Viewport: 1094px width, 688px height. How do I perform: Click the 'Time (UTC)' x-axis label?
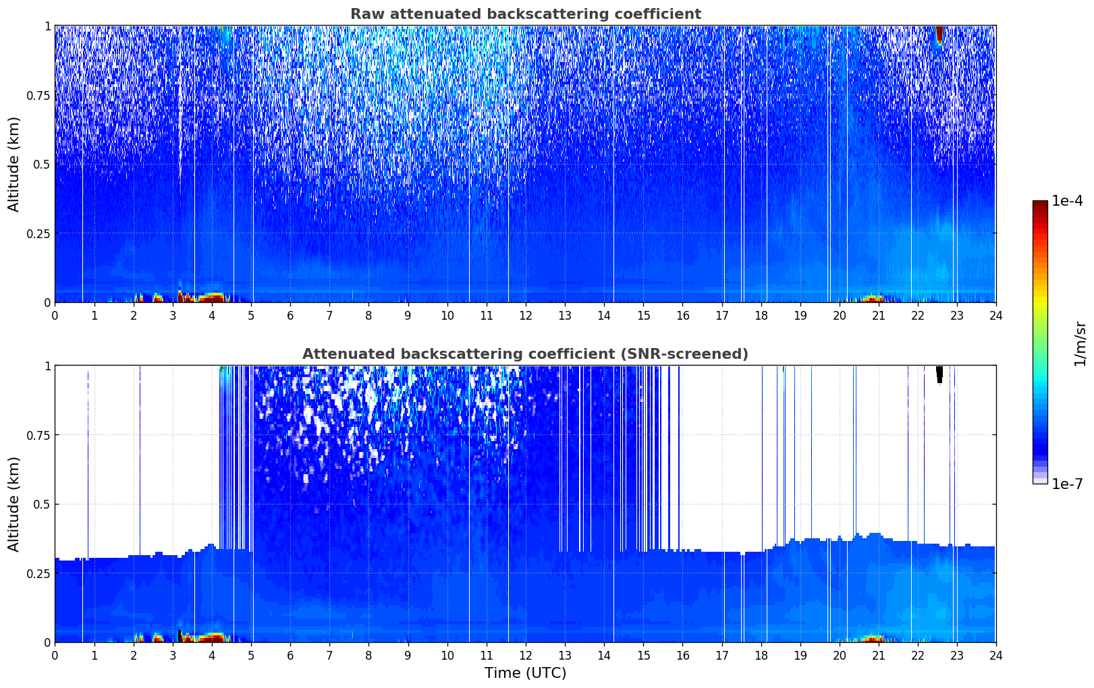[x=525, y=673]
